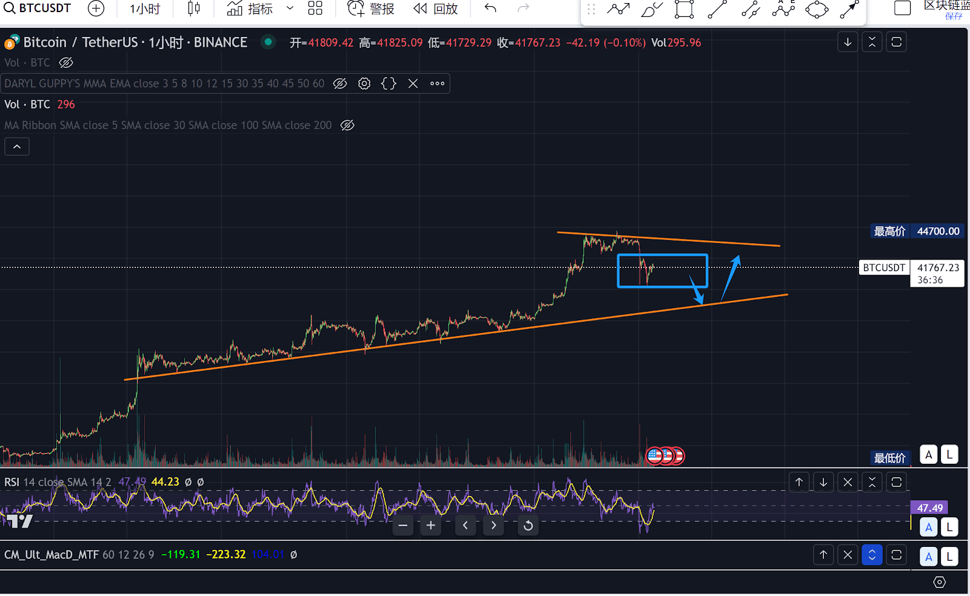Select the arrow drawing tool
This screenshot has width=970, height=596.
click(x=849, y=9)
